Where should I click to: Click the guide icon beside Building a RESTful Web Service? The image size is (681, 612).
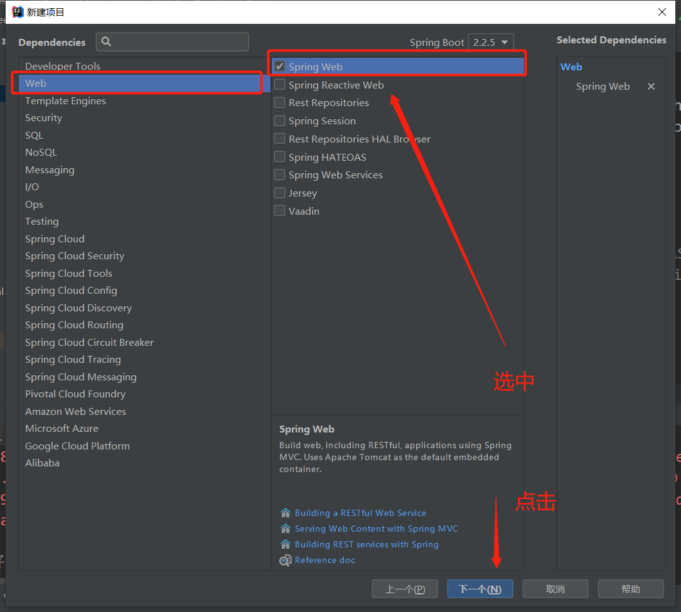click(x=286, y=513)
